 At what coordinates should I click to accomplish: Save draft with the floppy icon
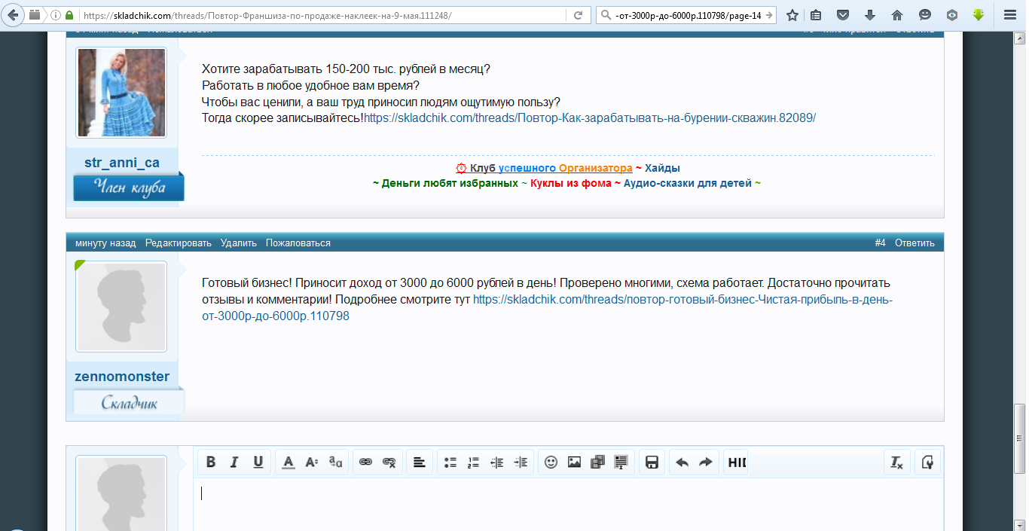coord(652,462)
